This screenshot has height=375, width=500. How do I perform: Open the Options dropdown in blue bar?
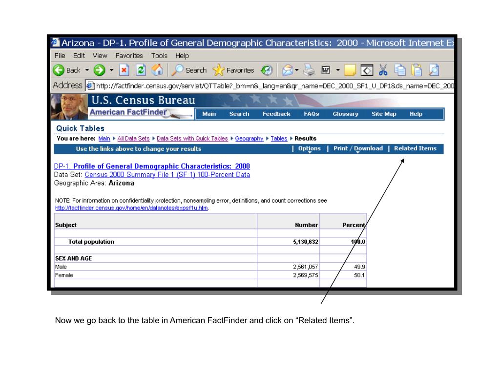[309, 149]
